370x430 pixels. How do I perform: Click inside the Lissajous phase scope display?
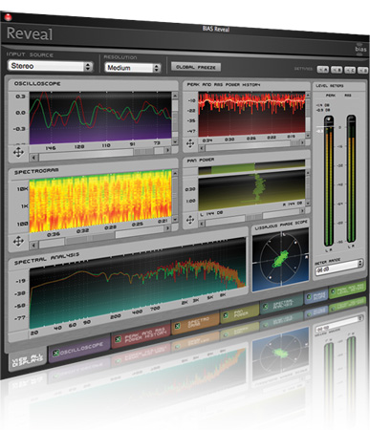tap(280, 259)
